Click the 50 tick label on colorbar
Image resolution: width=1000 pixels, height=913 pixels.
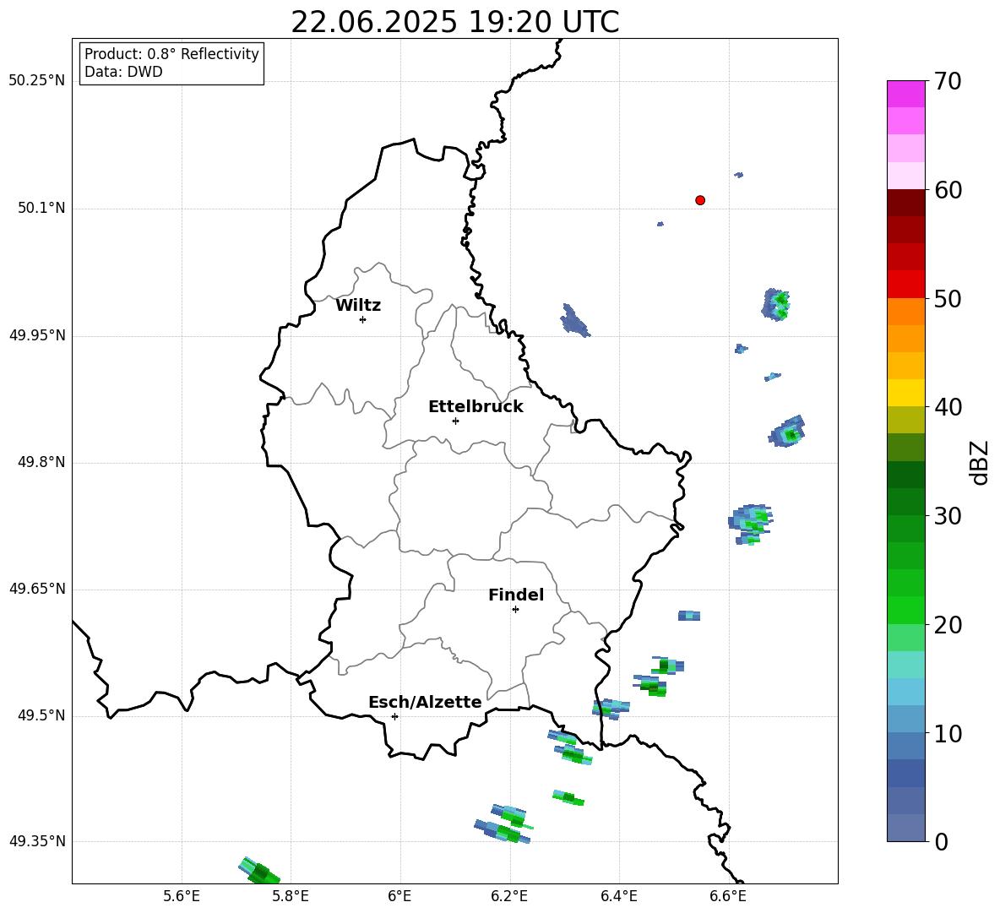point(948,298)
